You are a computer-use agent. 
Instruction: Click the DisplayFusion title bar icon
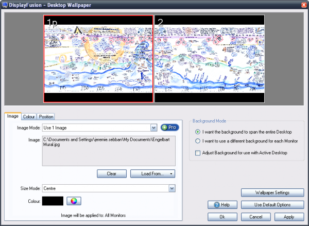tap(5, 4)
